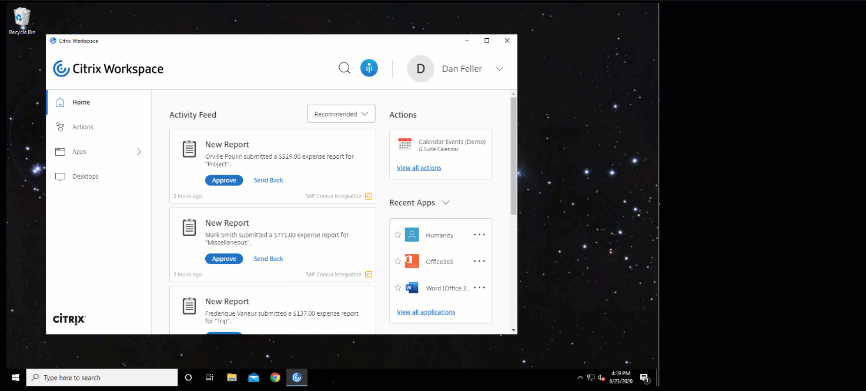
Task: Expand the Dan Feller account menu
Action: [500, 69]
